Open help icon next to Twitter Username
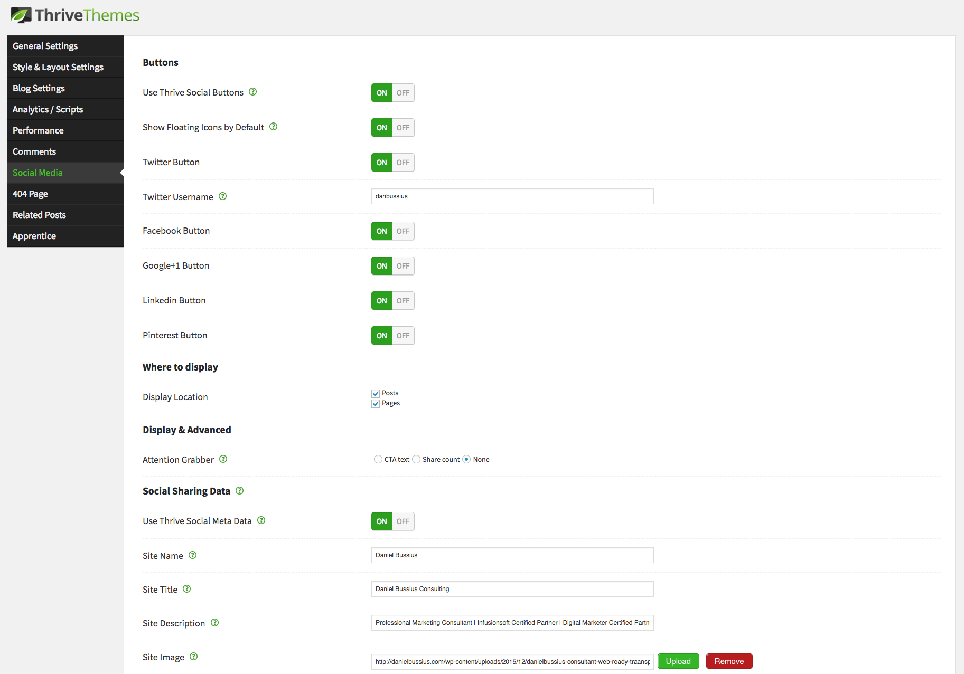 point(223,196)
